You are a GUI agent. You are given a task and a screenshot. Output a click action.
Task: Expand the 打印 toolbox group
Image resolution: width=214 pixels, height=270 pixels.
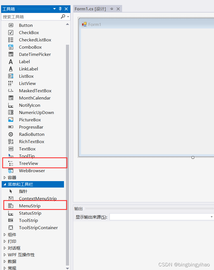(x=5, y=241)
